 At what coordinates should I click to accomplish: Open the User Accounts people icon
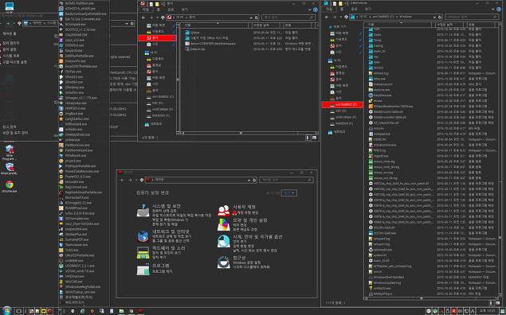click(x=224, y=211)
